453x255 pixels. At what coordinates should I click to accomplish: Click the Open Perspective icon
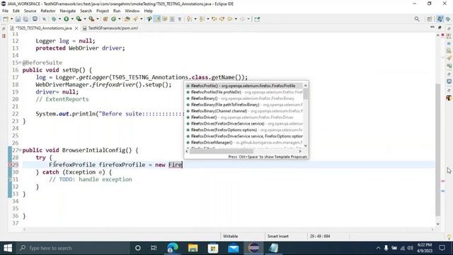click(x=430, y=19)
